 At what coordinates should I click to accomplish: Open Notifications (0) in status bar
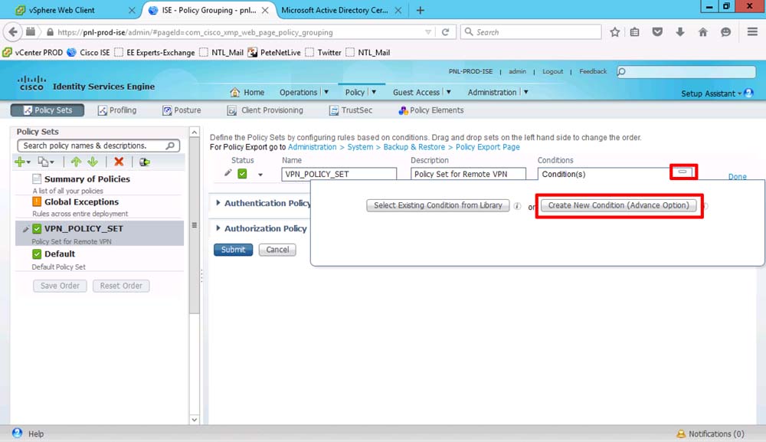710,434
